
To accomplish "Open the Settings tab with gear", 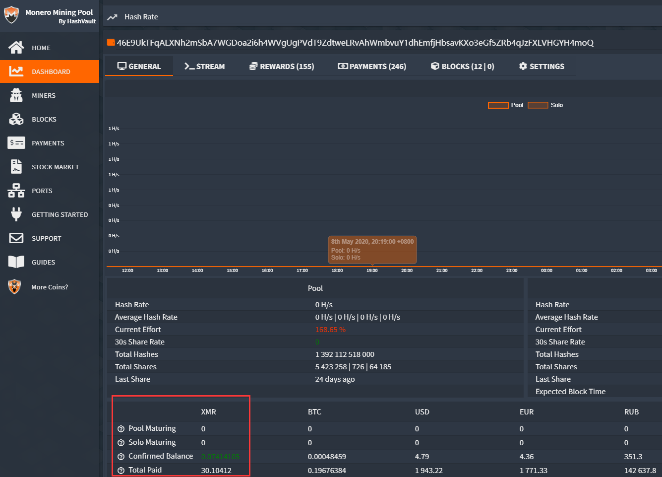I will [x=542, y=67].
